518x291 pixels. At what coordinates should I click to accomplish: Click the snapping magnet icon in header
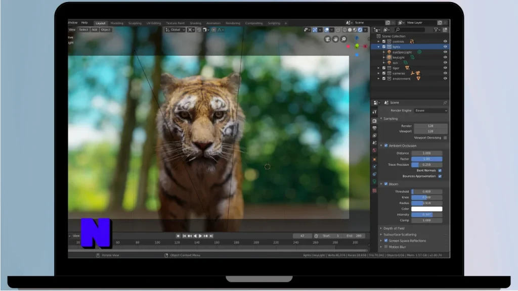click(199, 30)
